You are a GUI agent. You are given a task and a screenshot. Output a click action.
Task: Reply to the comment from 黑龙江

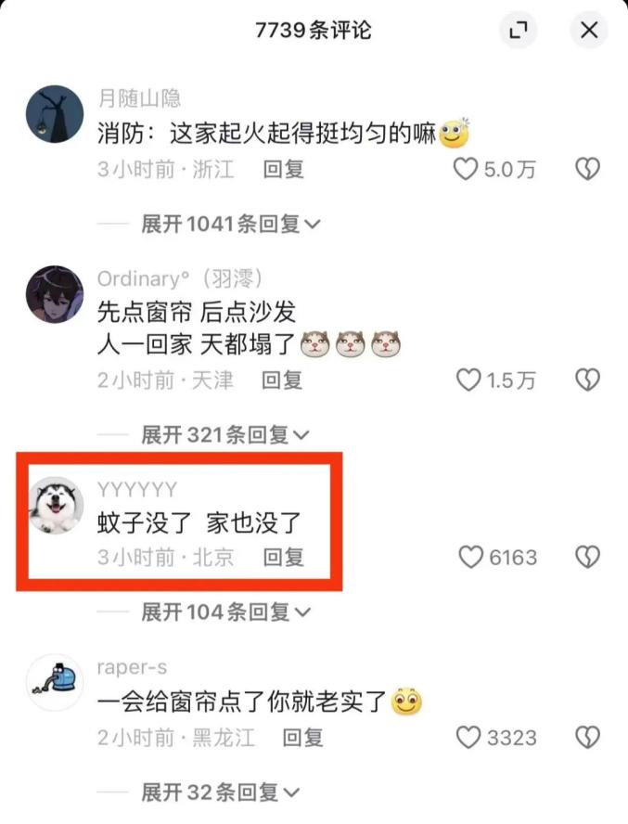click(302, 738)
